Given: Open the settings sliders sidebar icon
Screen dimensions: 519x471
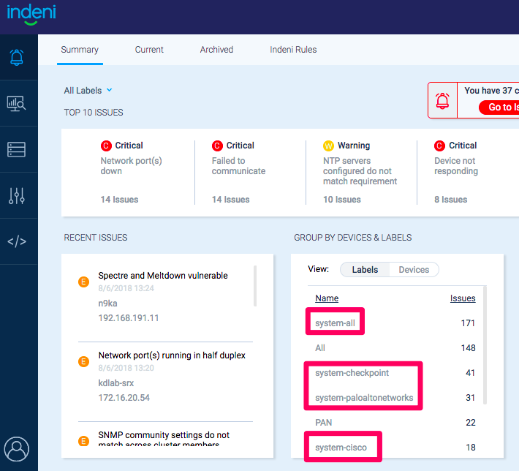Looking at the screenshot, I should point(18,195).
